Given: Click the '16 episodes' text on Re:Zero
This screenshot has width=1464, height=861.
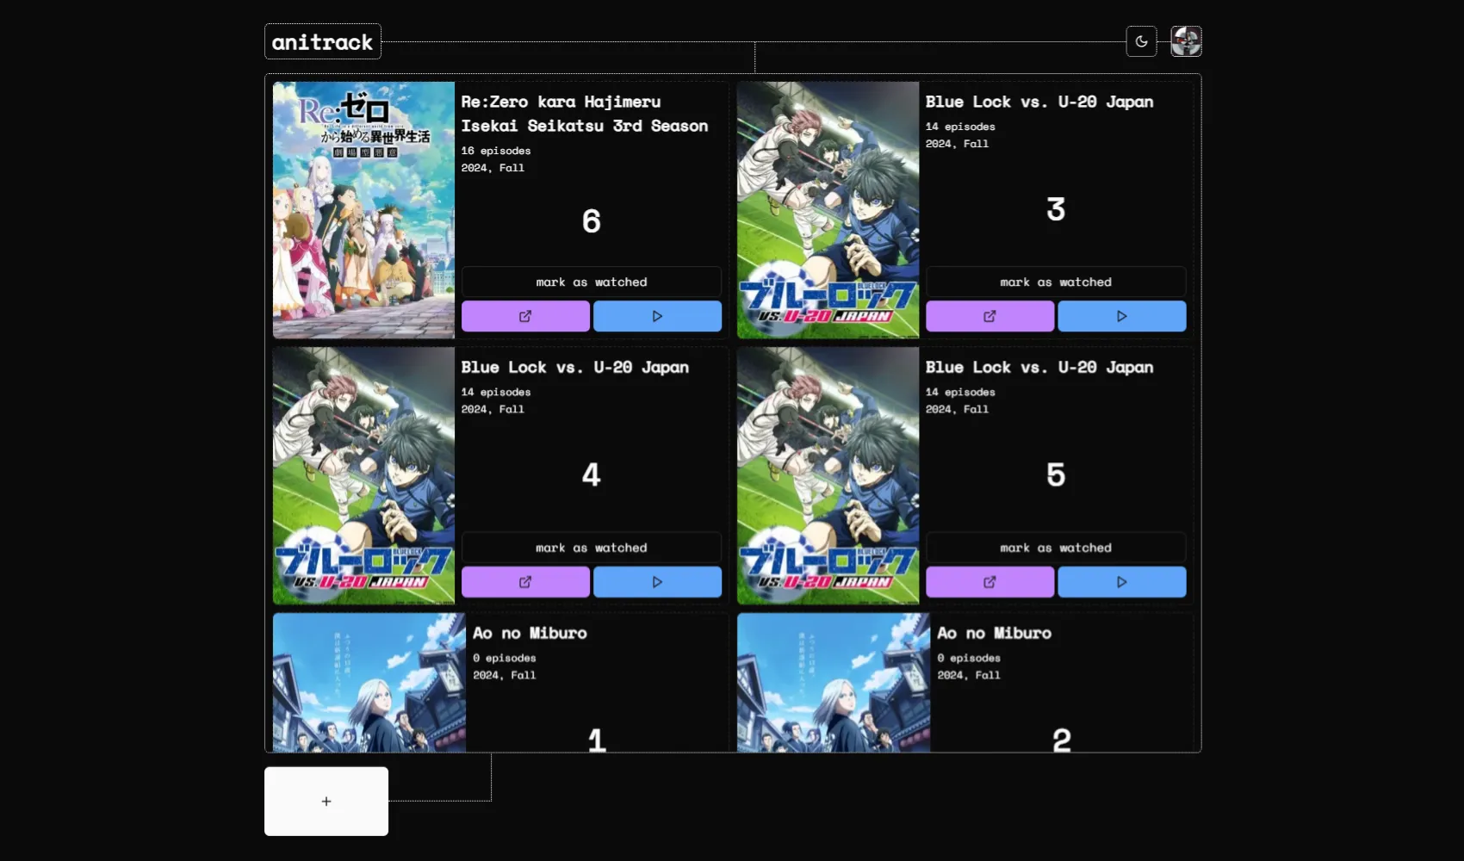Looking at the screenshot, I should tap(496, 151).
